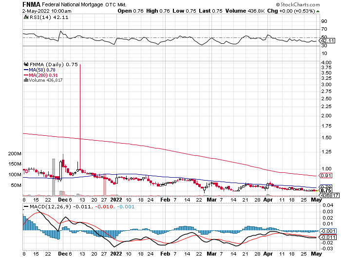Click the StockCharts.com watermark text

(x=298, y=4)
